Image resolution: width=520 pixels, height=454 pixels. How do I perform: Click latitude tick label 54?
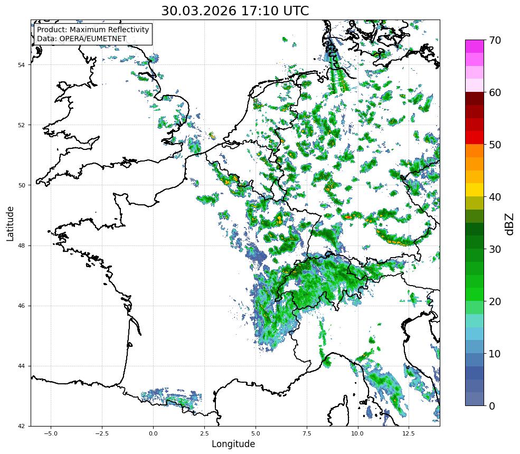[21, 64]
